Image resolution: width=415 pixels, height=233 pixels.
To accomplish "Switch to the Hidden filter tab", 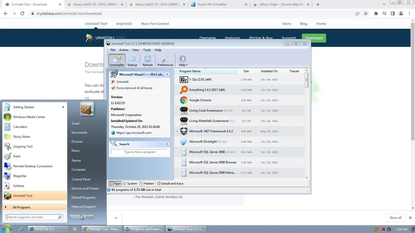I will click(147, 184).
